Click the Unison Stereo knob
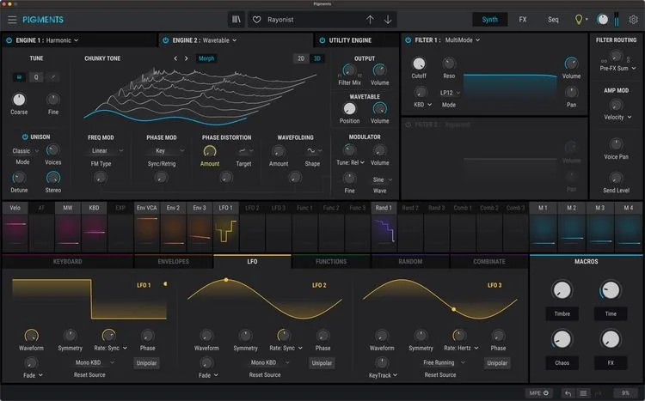The image size is (645, 401). coord(53,178)
